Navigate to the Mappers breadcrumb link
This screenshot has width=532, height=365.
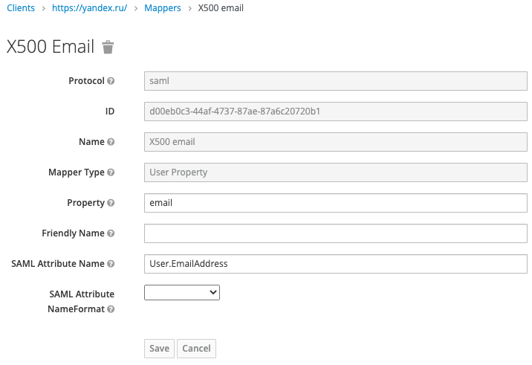[163, 8]
